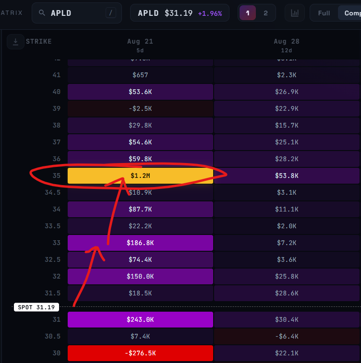Select the yellow $1.2M cell
The width and height of the screenshot is (361, 363).
(140, 176)
